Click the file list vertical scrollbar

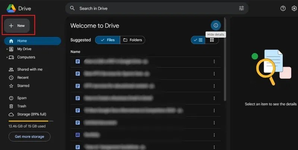click(x=225, y=59)
